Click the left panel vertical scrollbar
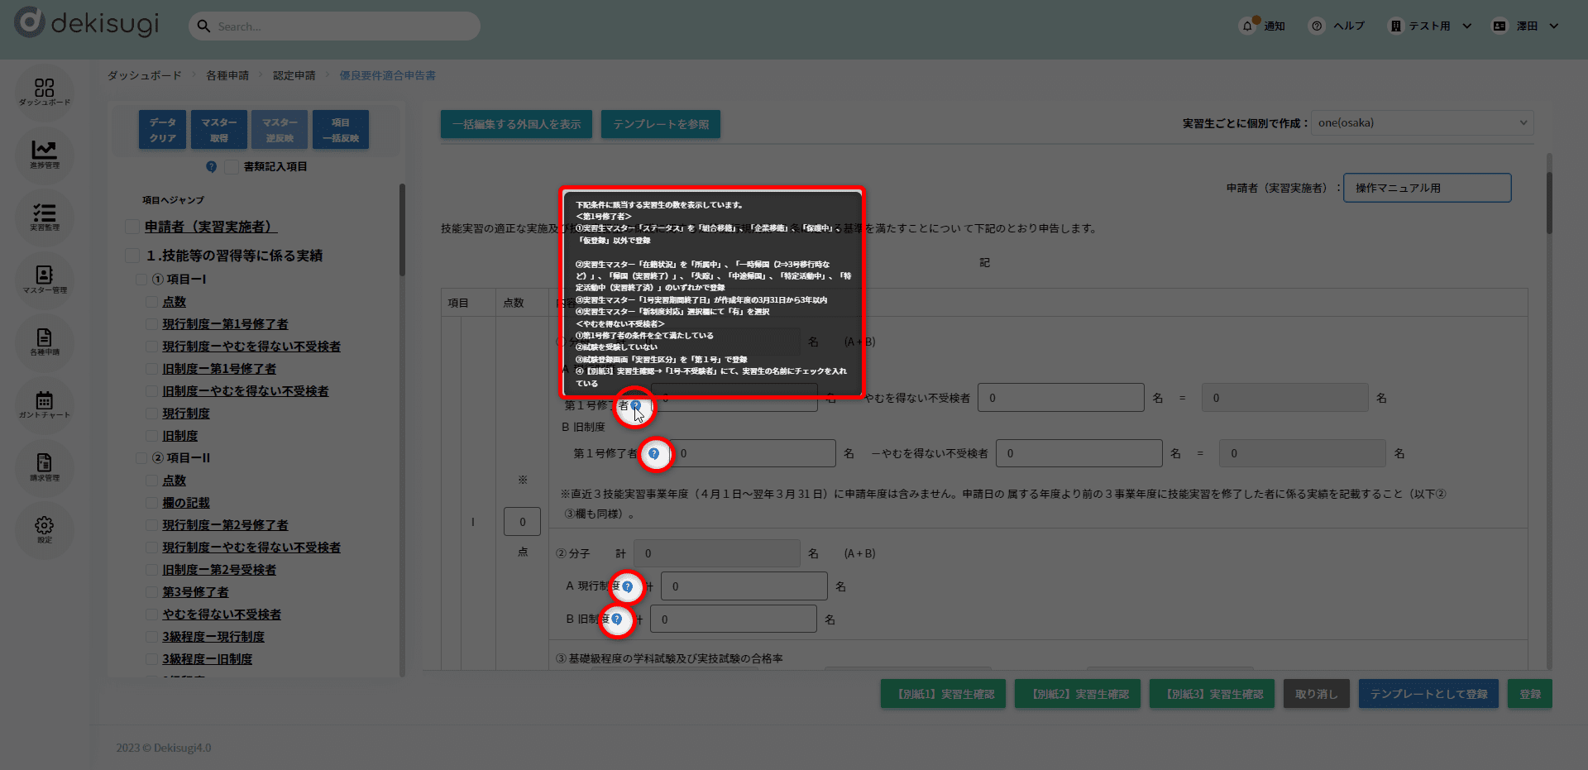 tap(402, 232)
